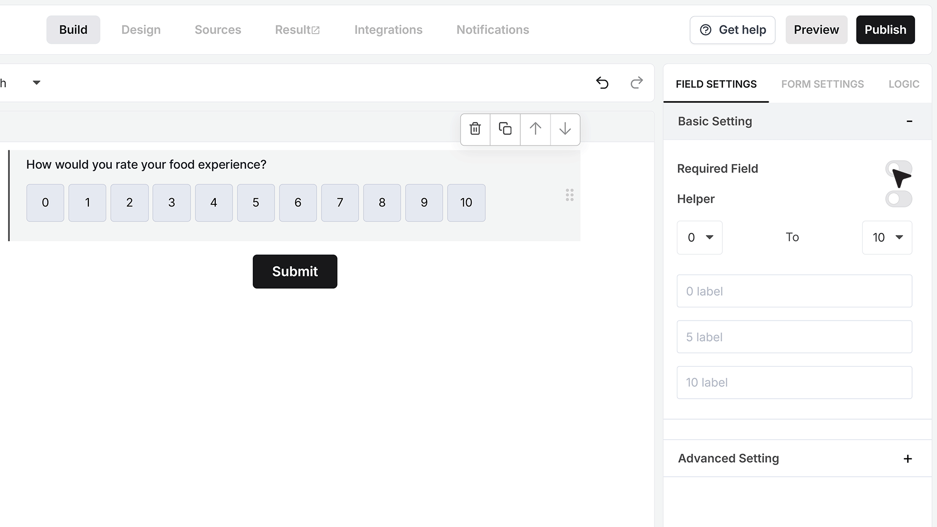Click the Preview button
Screen dimensions: 937x527
(x=816, y=30)
